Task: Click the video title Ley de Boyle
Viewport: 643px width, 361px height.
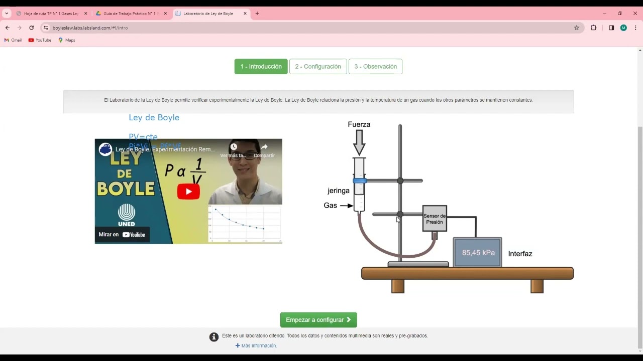Action: [165, 149]
